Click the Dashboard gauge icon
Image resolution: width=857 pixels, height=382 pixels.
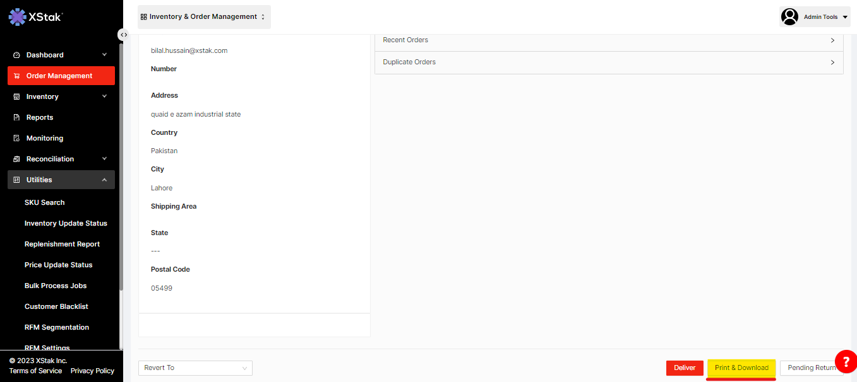tap(17, 55)
